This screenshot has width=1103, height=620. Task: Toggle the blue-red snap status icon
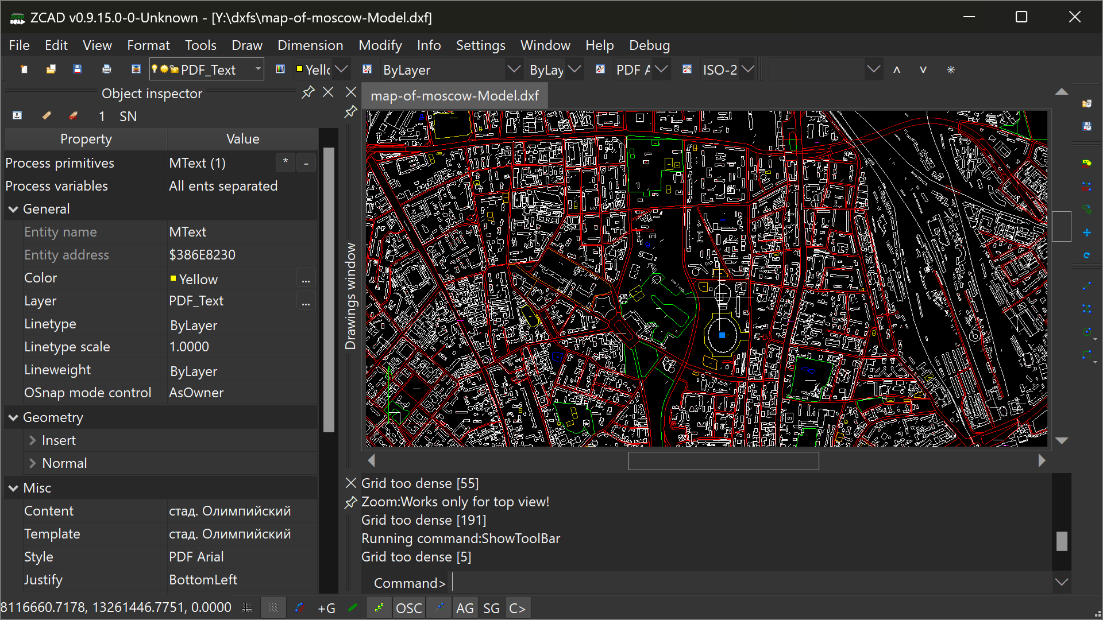299,608
